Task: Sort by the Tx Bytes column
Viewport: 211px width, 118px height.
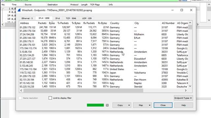Action: tap(76, 23)
